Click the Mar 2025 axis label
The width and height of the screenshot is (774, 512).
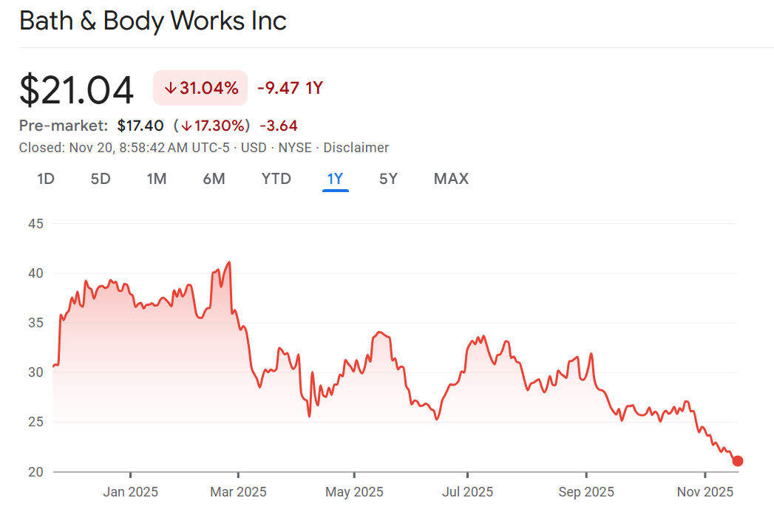(239, 492)
